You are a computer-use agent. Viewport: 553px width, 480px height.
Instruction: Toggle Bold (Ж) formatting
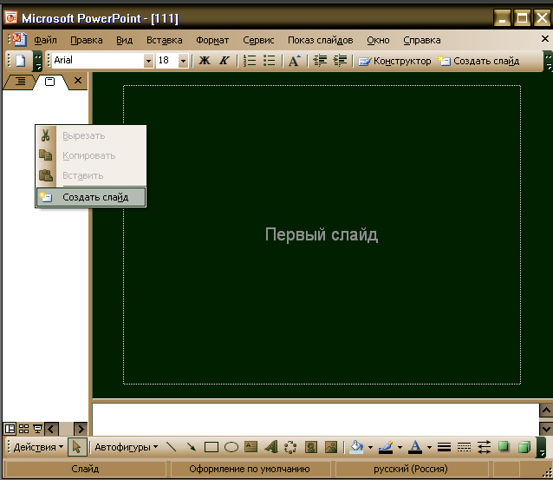coord(205,61)
